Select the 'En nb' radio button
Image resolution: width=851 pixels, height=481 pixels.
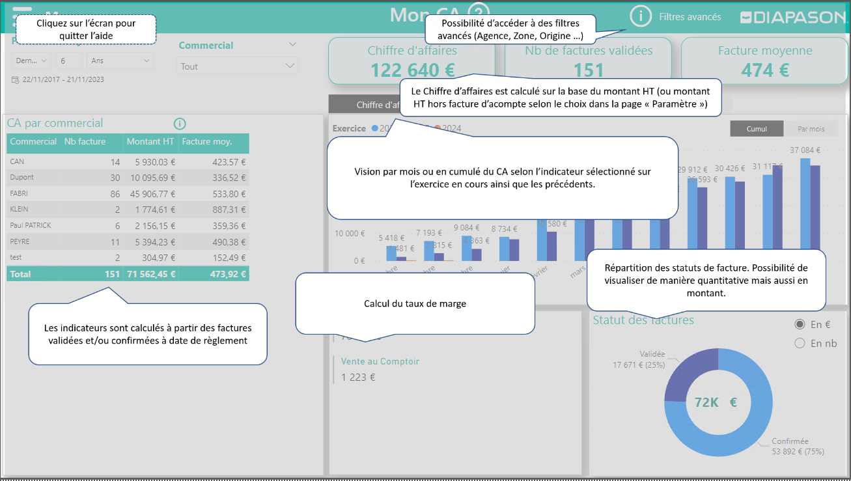[x=800, y=343]
